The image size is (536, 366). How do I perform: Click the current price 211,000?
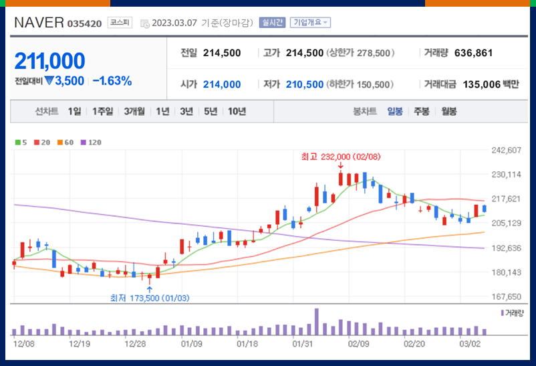50,61
